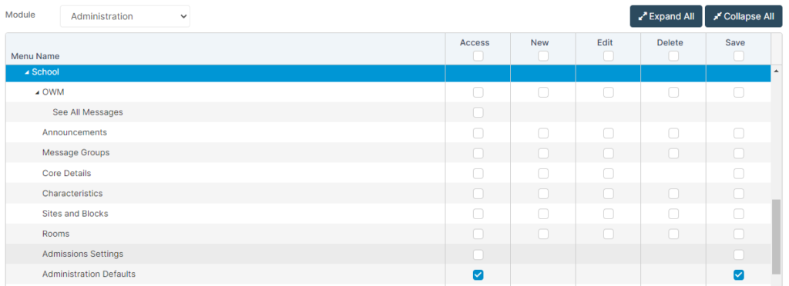This screenshot has width=789, height=286.
Task: Enable Delete permission for Rooms
Action: [x=673, y=234]
